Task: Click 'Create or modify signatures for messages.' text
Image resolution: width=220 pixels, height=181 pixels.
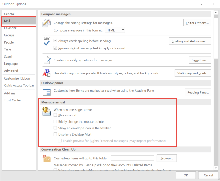Action: [x=83, y=60]
